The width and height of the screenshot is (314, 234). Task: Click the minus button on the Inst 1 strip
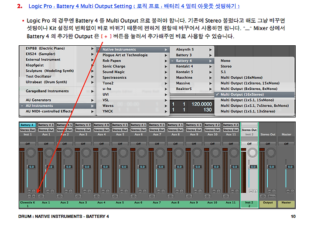[x=30, y=196]
